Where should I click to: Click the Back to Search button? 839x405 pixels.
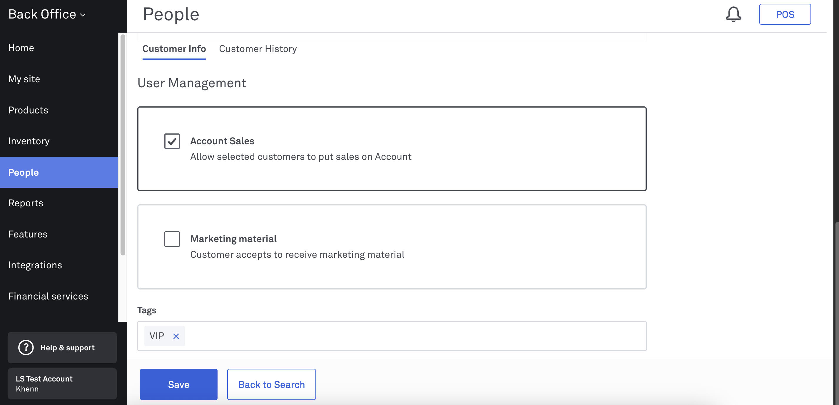click(271, 384)
